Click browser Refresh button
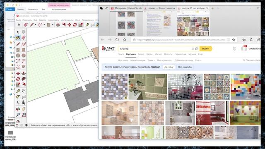This screenshot has height=149, width=265. click(117, 40)
